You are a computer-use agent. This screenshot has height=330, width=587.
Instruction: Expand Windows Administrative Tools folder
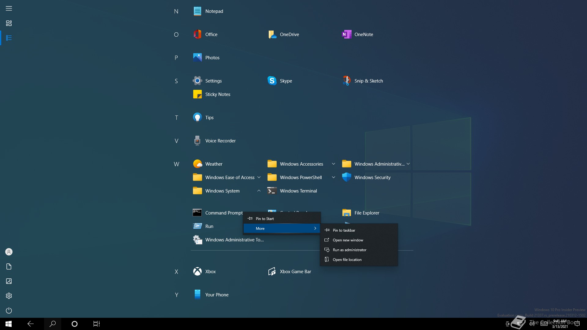click(376, 164)
